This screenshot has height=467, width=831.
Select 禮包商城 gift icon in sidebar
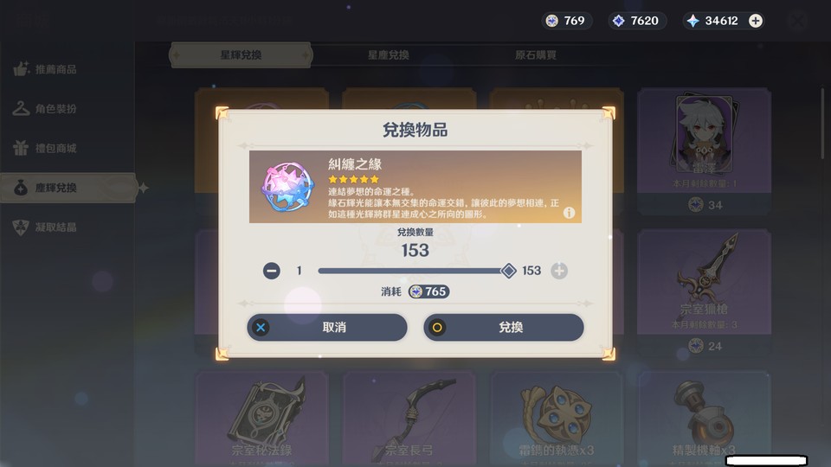21,148
